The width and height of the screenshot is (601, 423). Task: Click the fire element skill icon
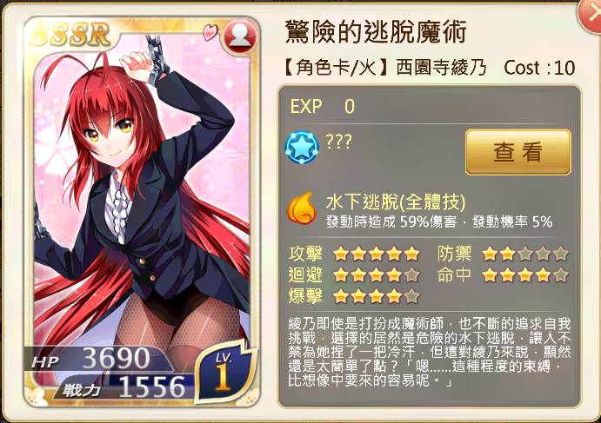302,208
